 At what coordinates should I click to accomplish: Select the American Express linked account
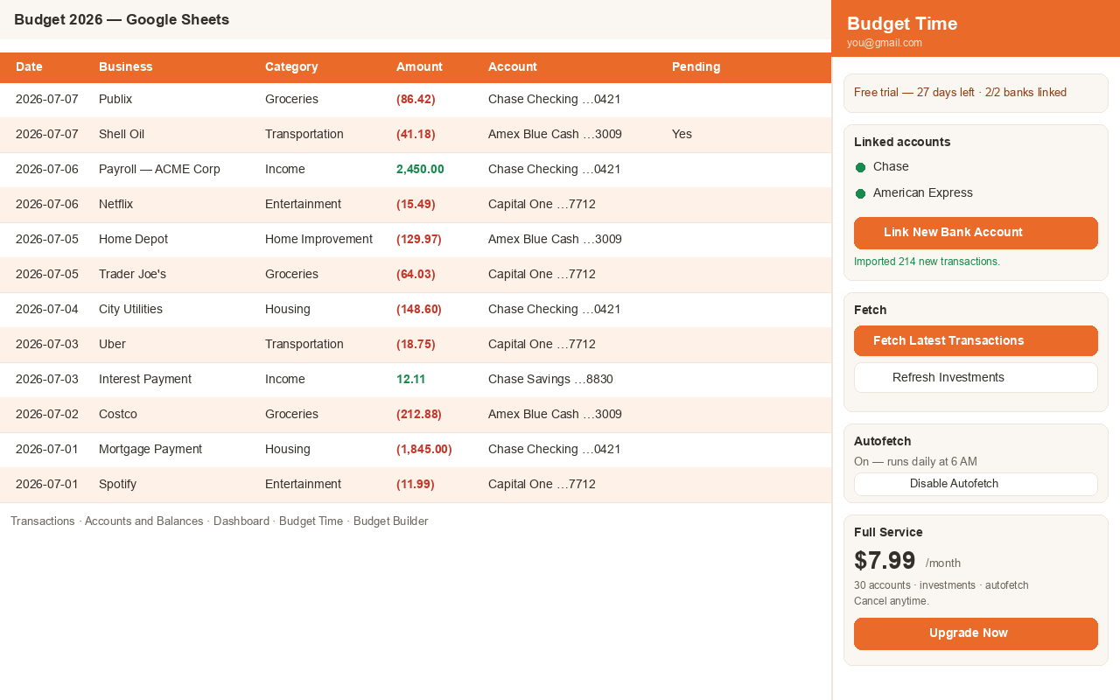(x=923, y=193)
